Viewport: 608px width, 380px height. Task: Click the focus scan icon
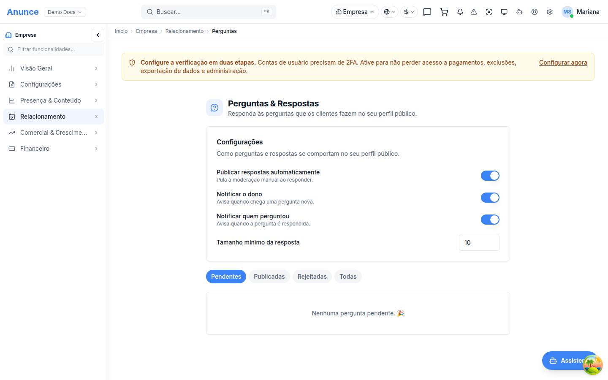point(489,12)
